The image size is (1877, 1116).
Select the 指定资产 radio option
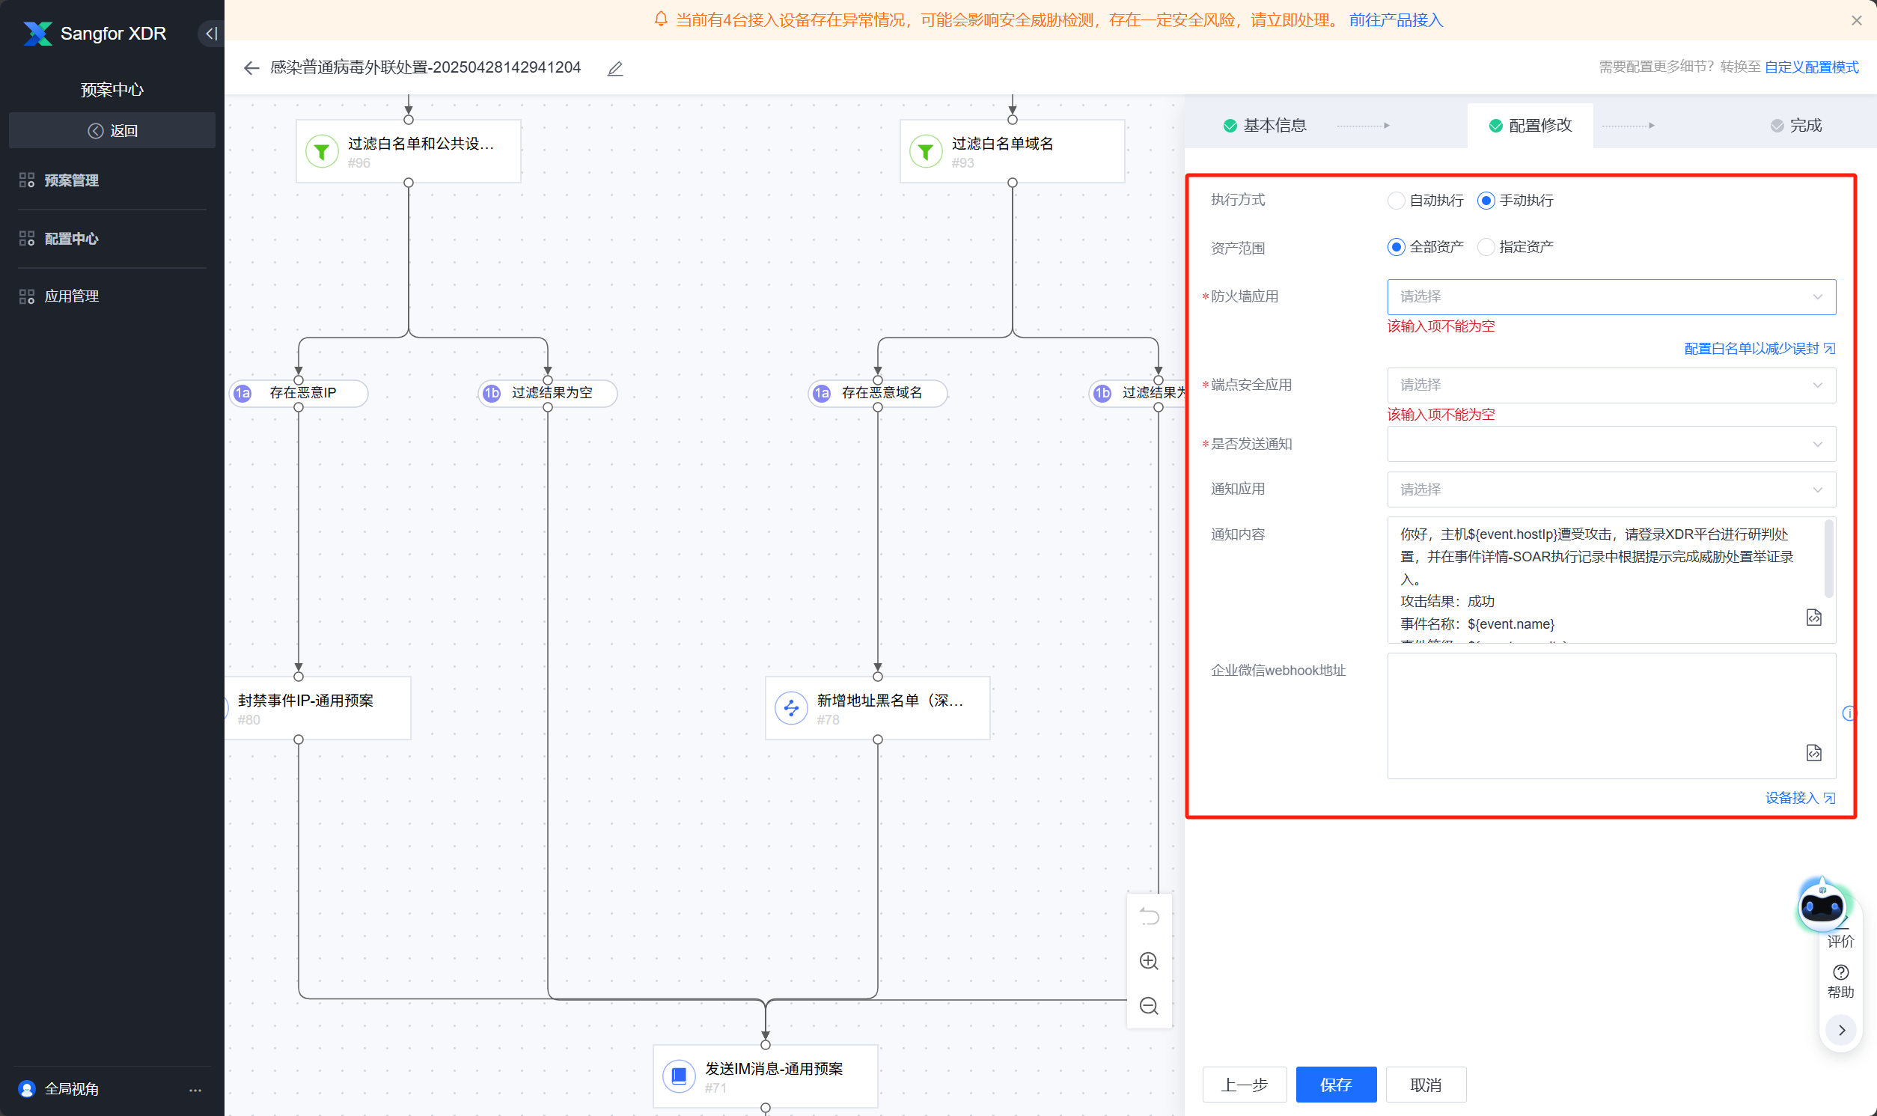1486,248
